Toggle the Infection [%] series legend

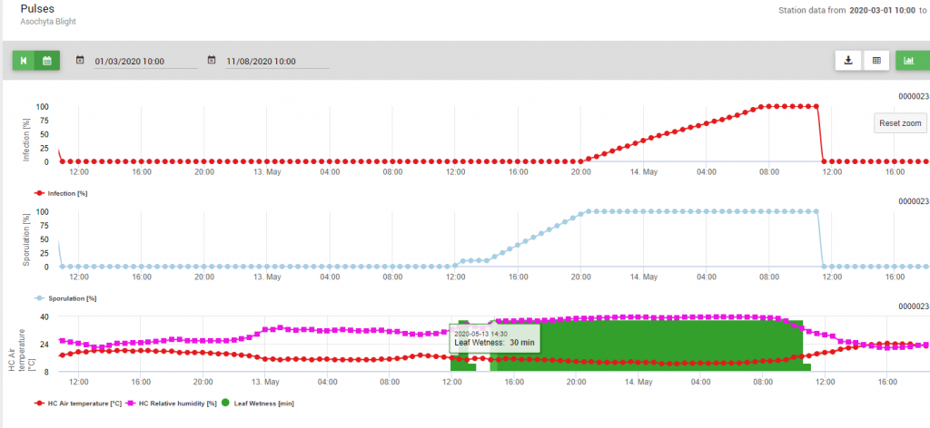pos(67,193)
